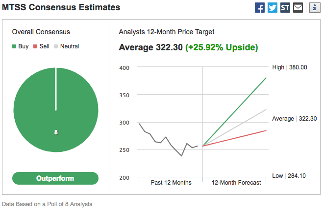Image resolution: width=323 pixels, height=212 pixels.
Task: Click the High 380.00 target label
Action: click(x=289, y=67)
